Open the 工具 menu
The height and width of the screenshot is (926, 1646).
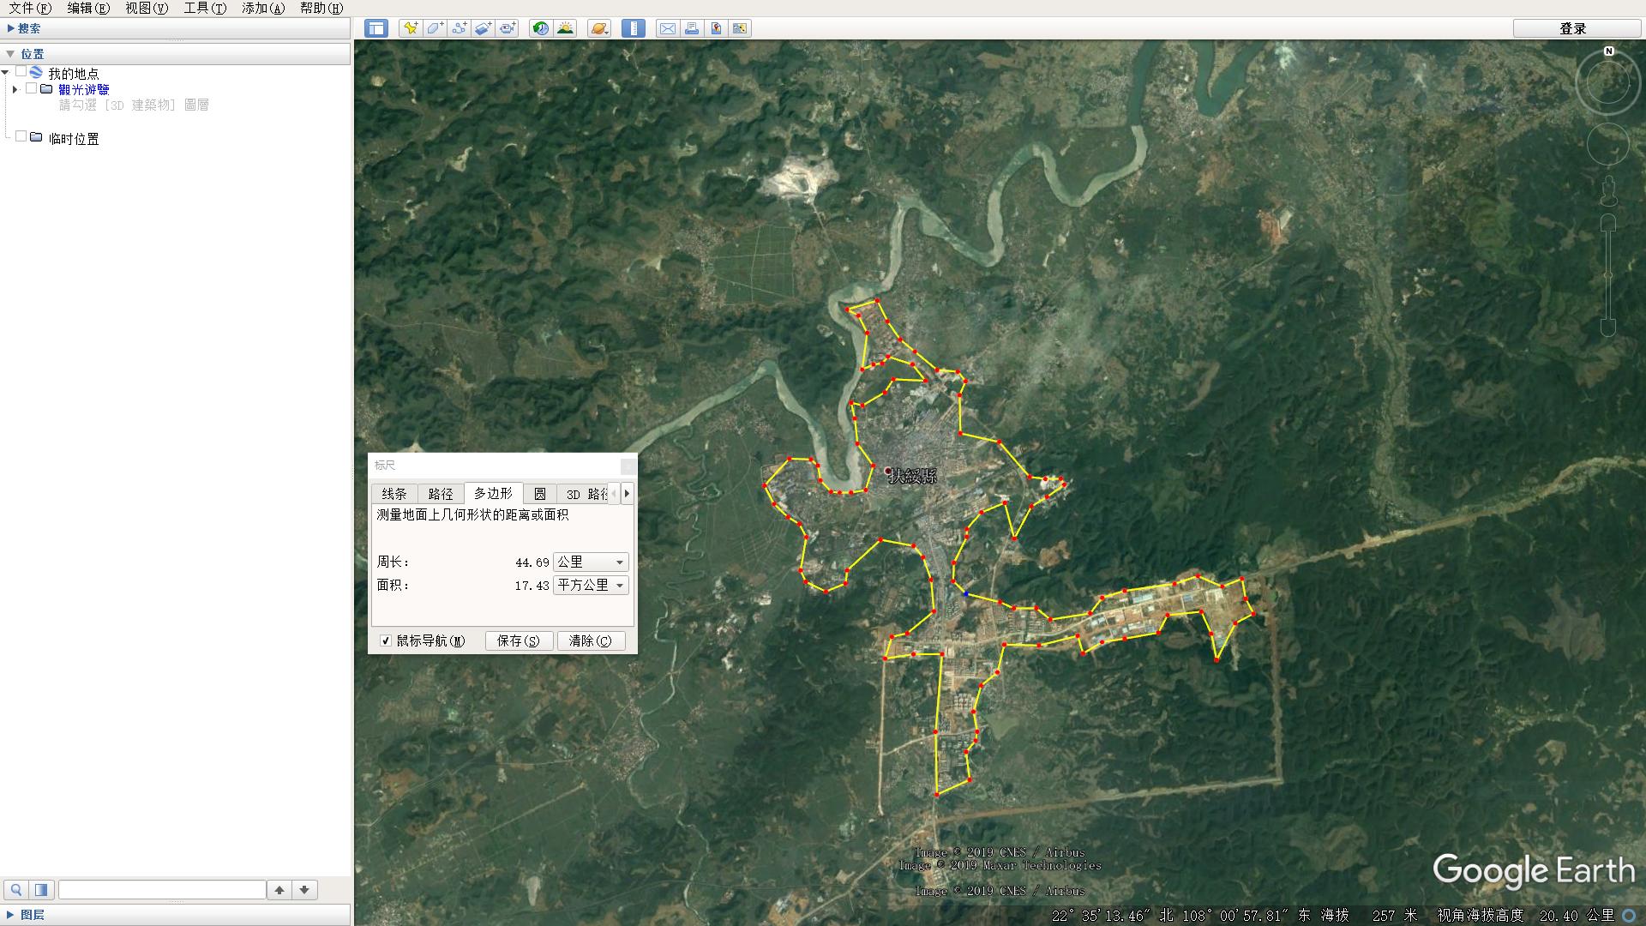pyautogui.click(x=204, y=8)
